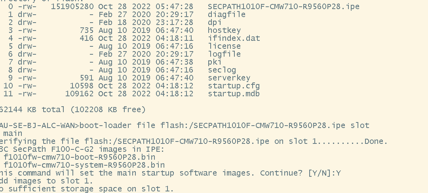Select the logfile directory entry
The height and width of the screenshot is (193, 428).
coord(224,54)
